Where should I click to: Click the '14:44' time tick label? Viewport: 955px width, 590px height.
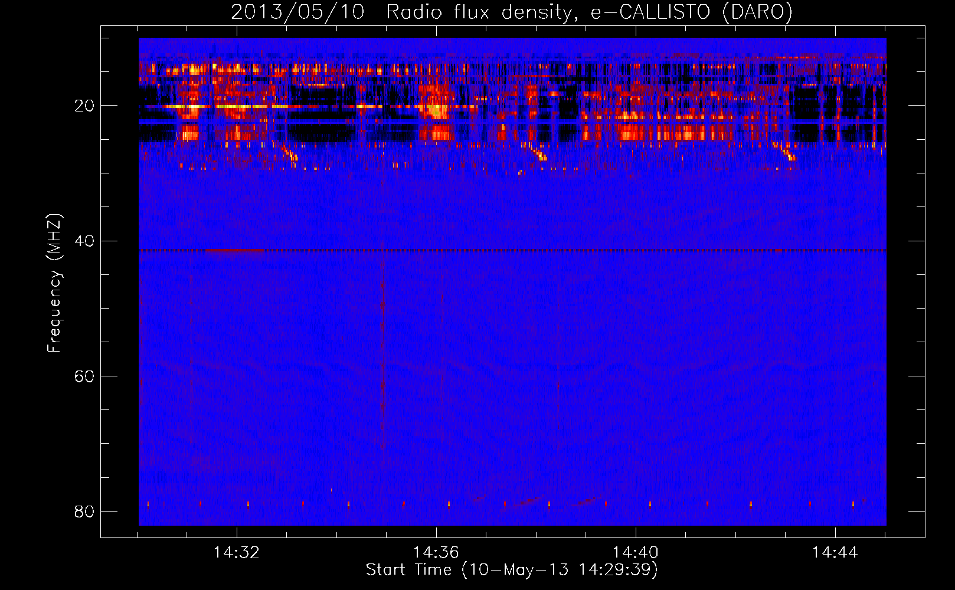(x=835, y=553)
